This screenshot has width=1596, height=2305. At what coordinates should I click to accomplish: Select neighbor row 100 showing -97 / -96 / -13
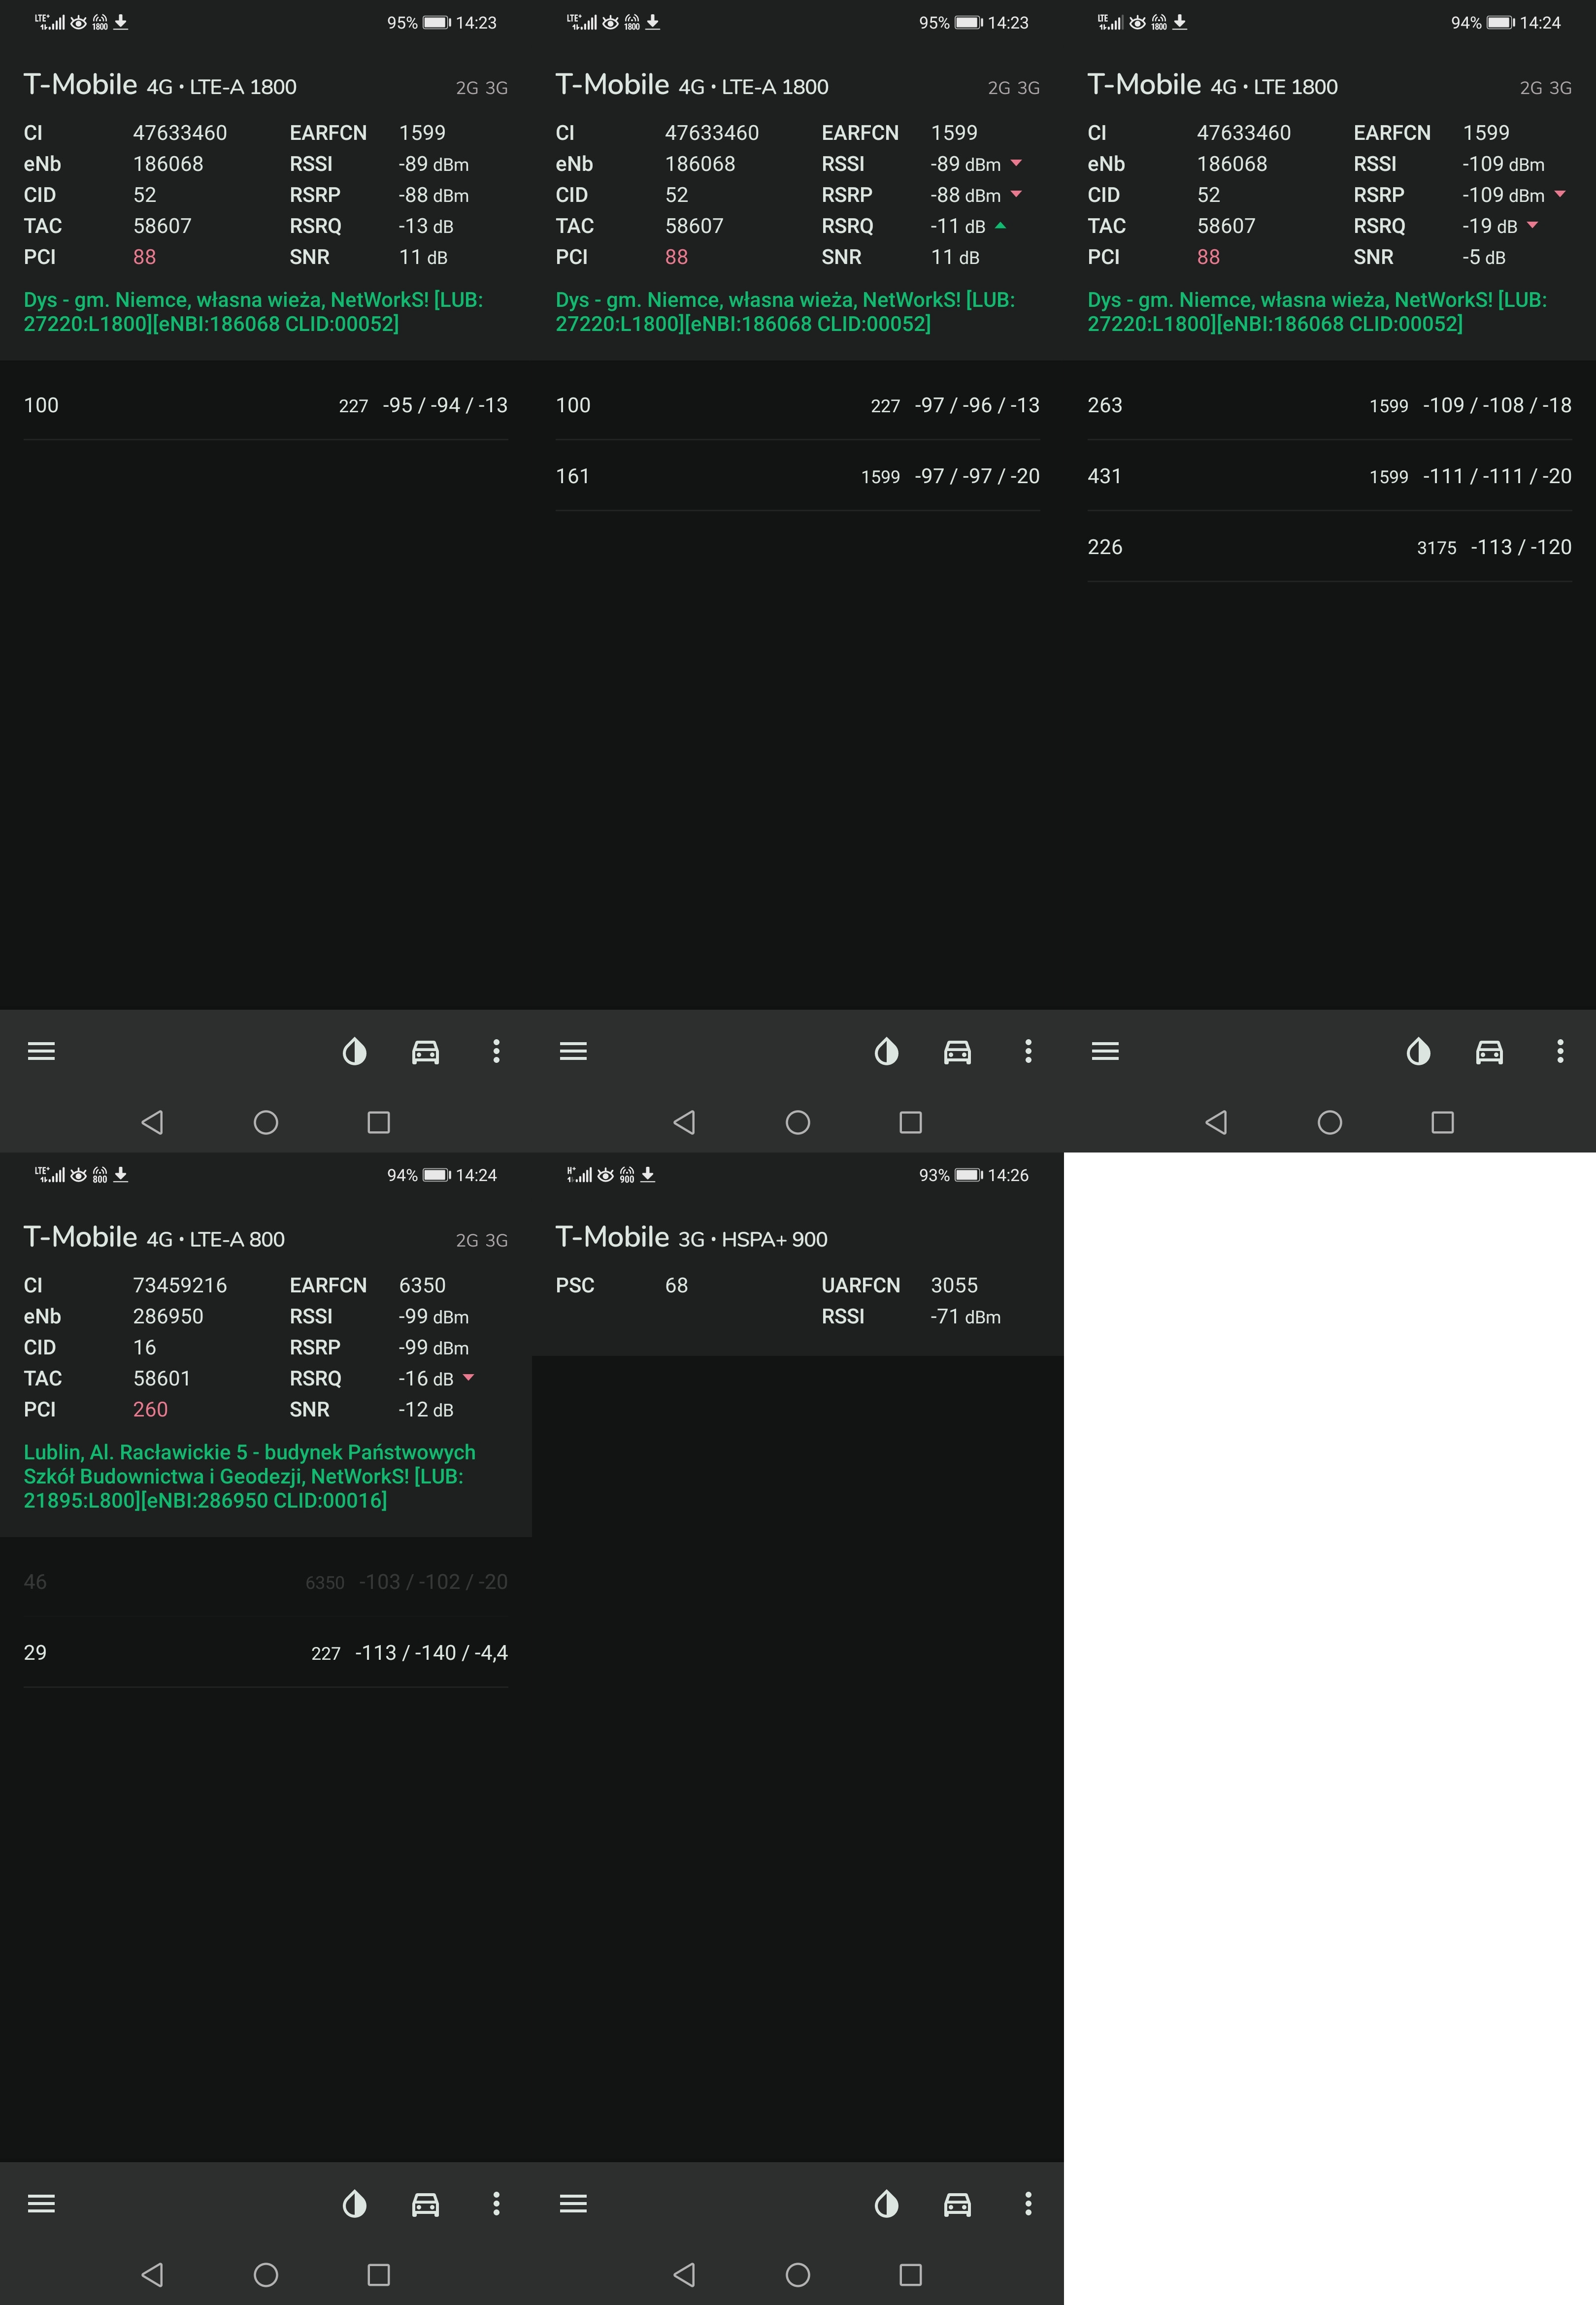coord(798,405)
